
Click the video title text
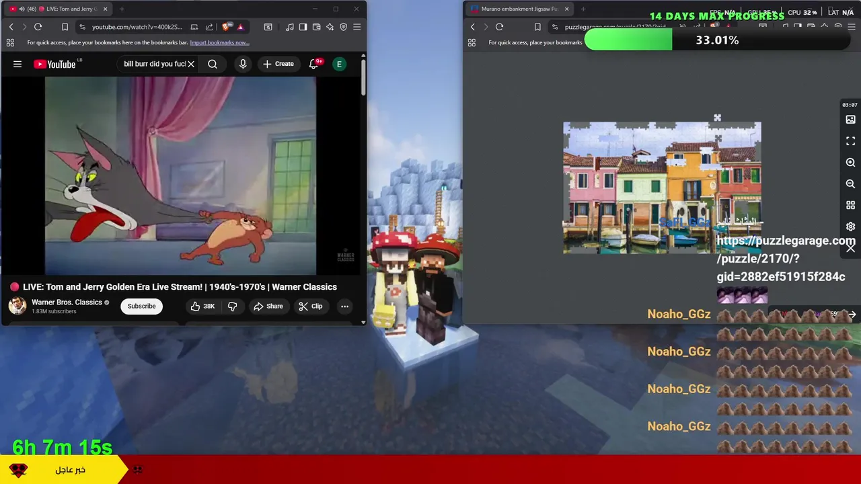click(180, 287)
